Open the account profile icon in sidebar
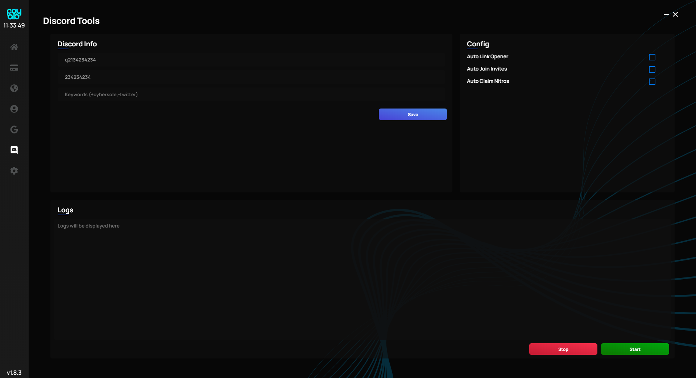This screenshot has width=696, height=378. click(x=14, y=109)
